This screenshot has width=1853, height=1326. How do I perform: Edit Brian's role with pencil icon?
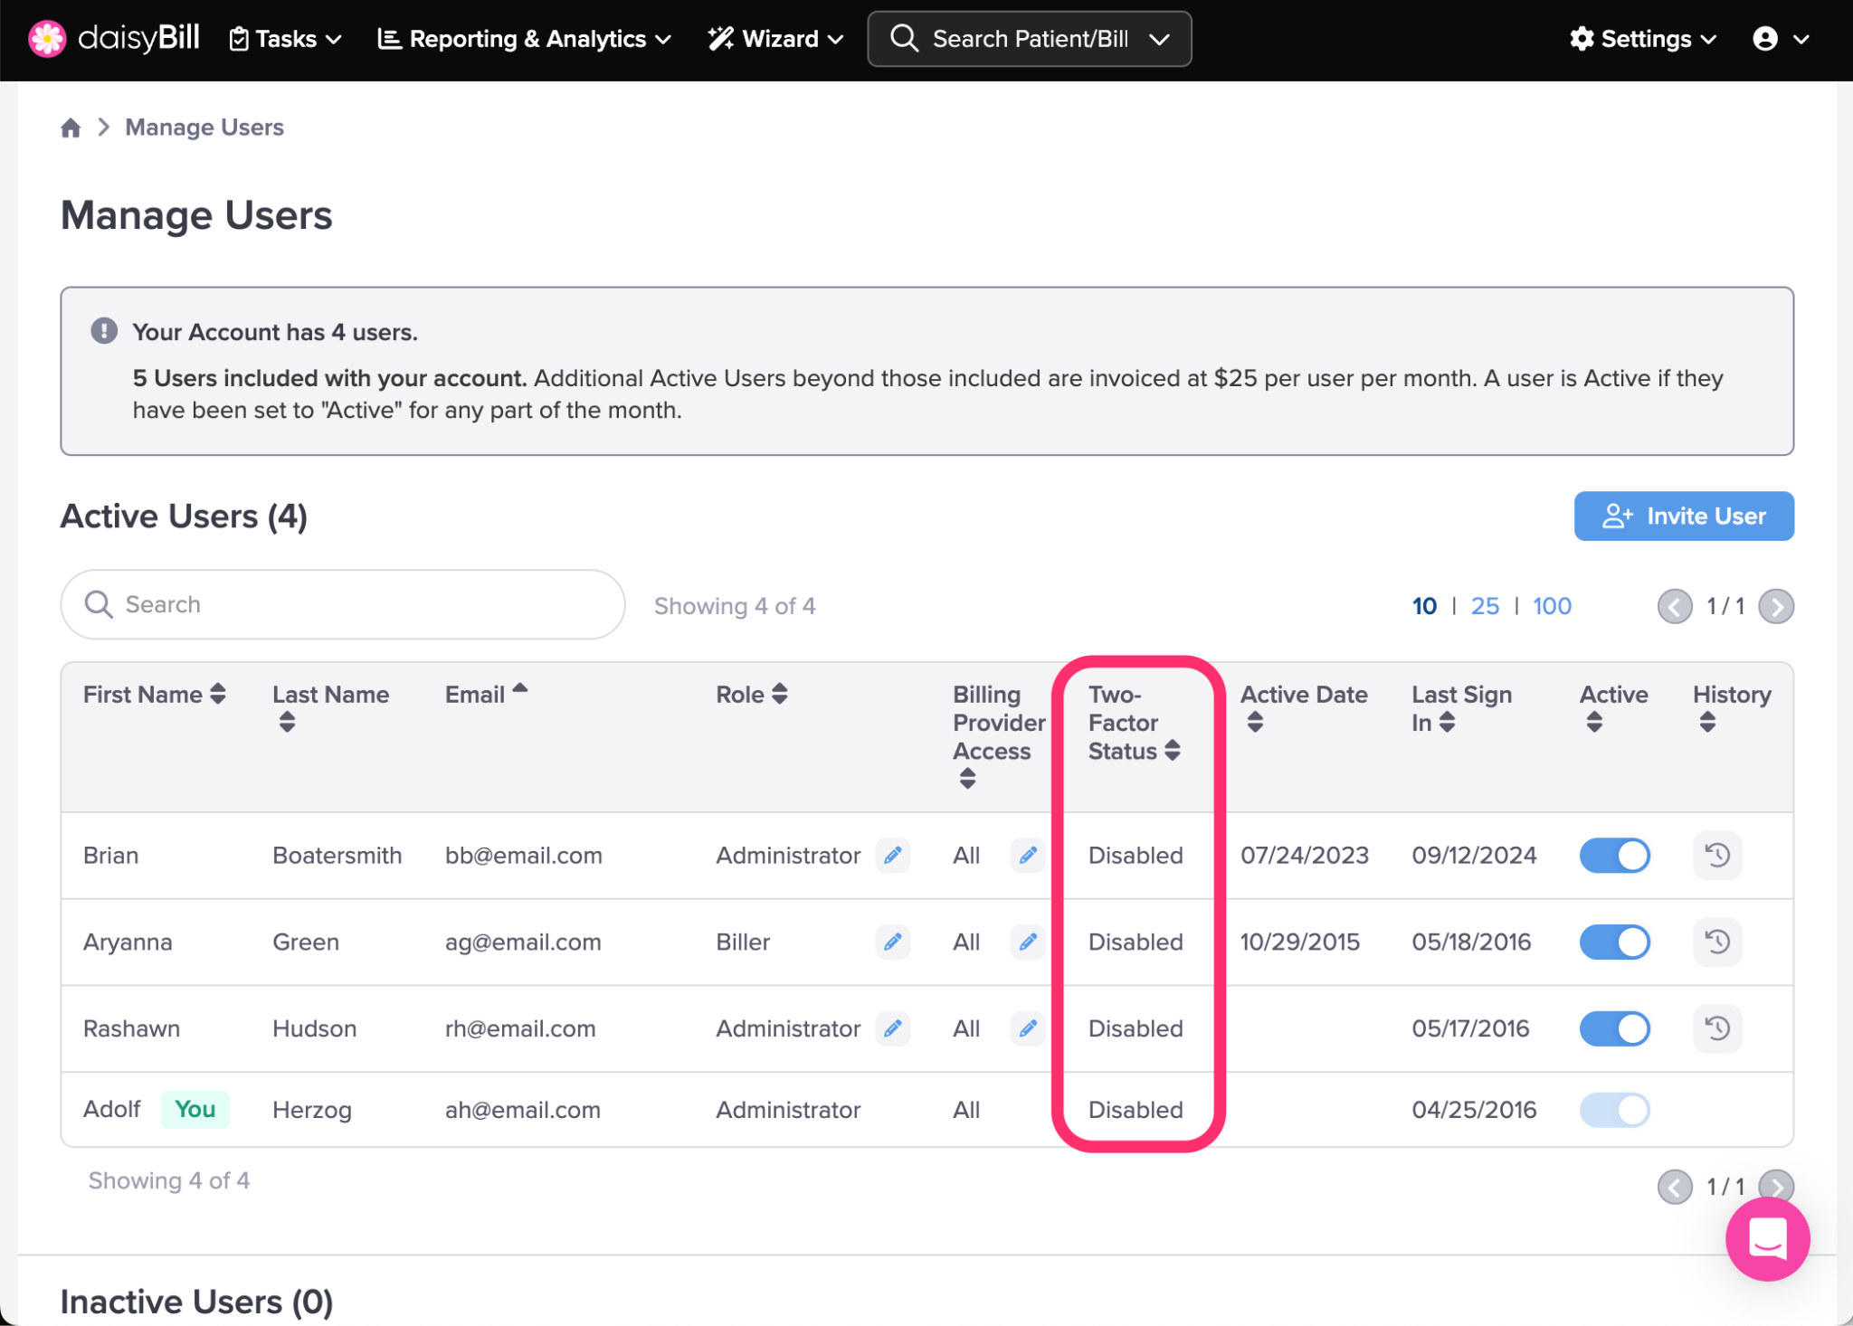892,856
